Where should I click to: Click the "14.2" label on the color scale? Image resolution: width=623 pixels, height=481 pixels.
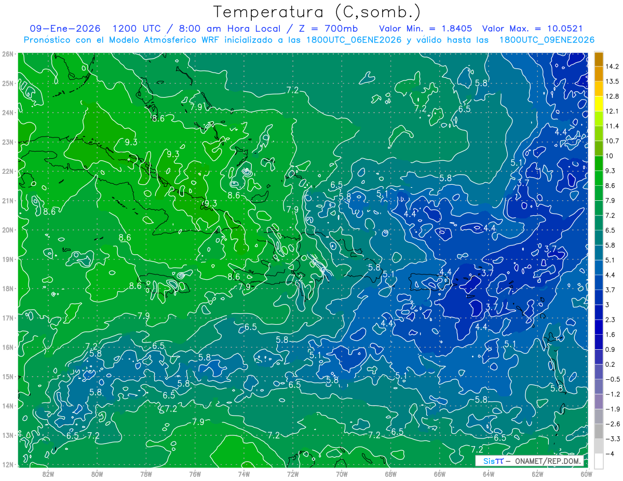point(612,66)
